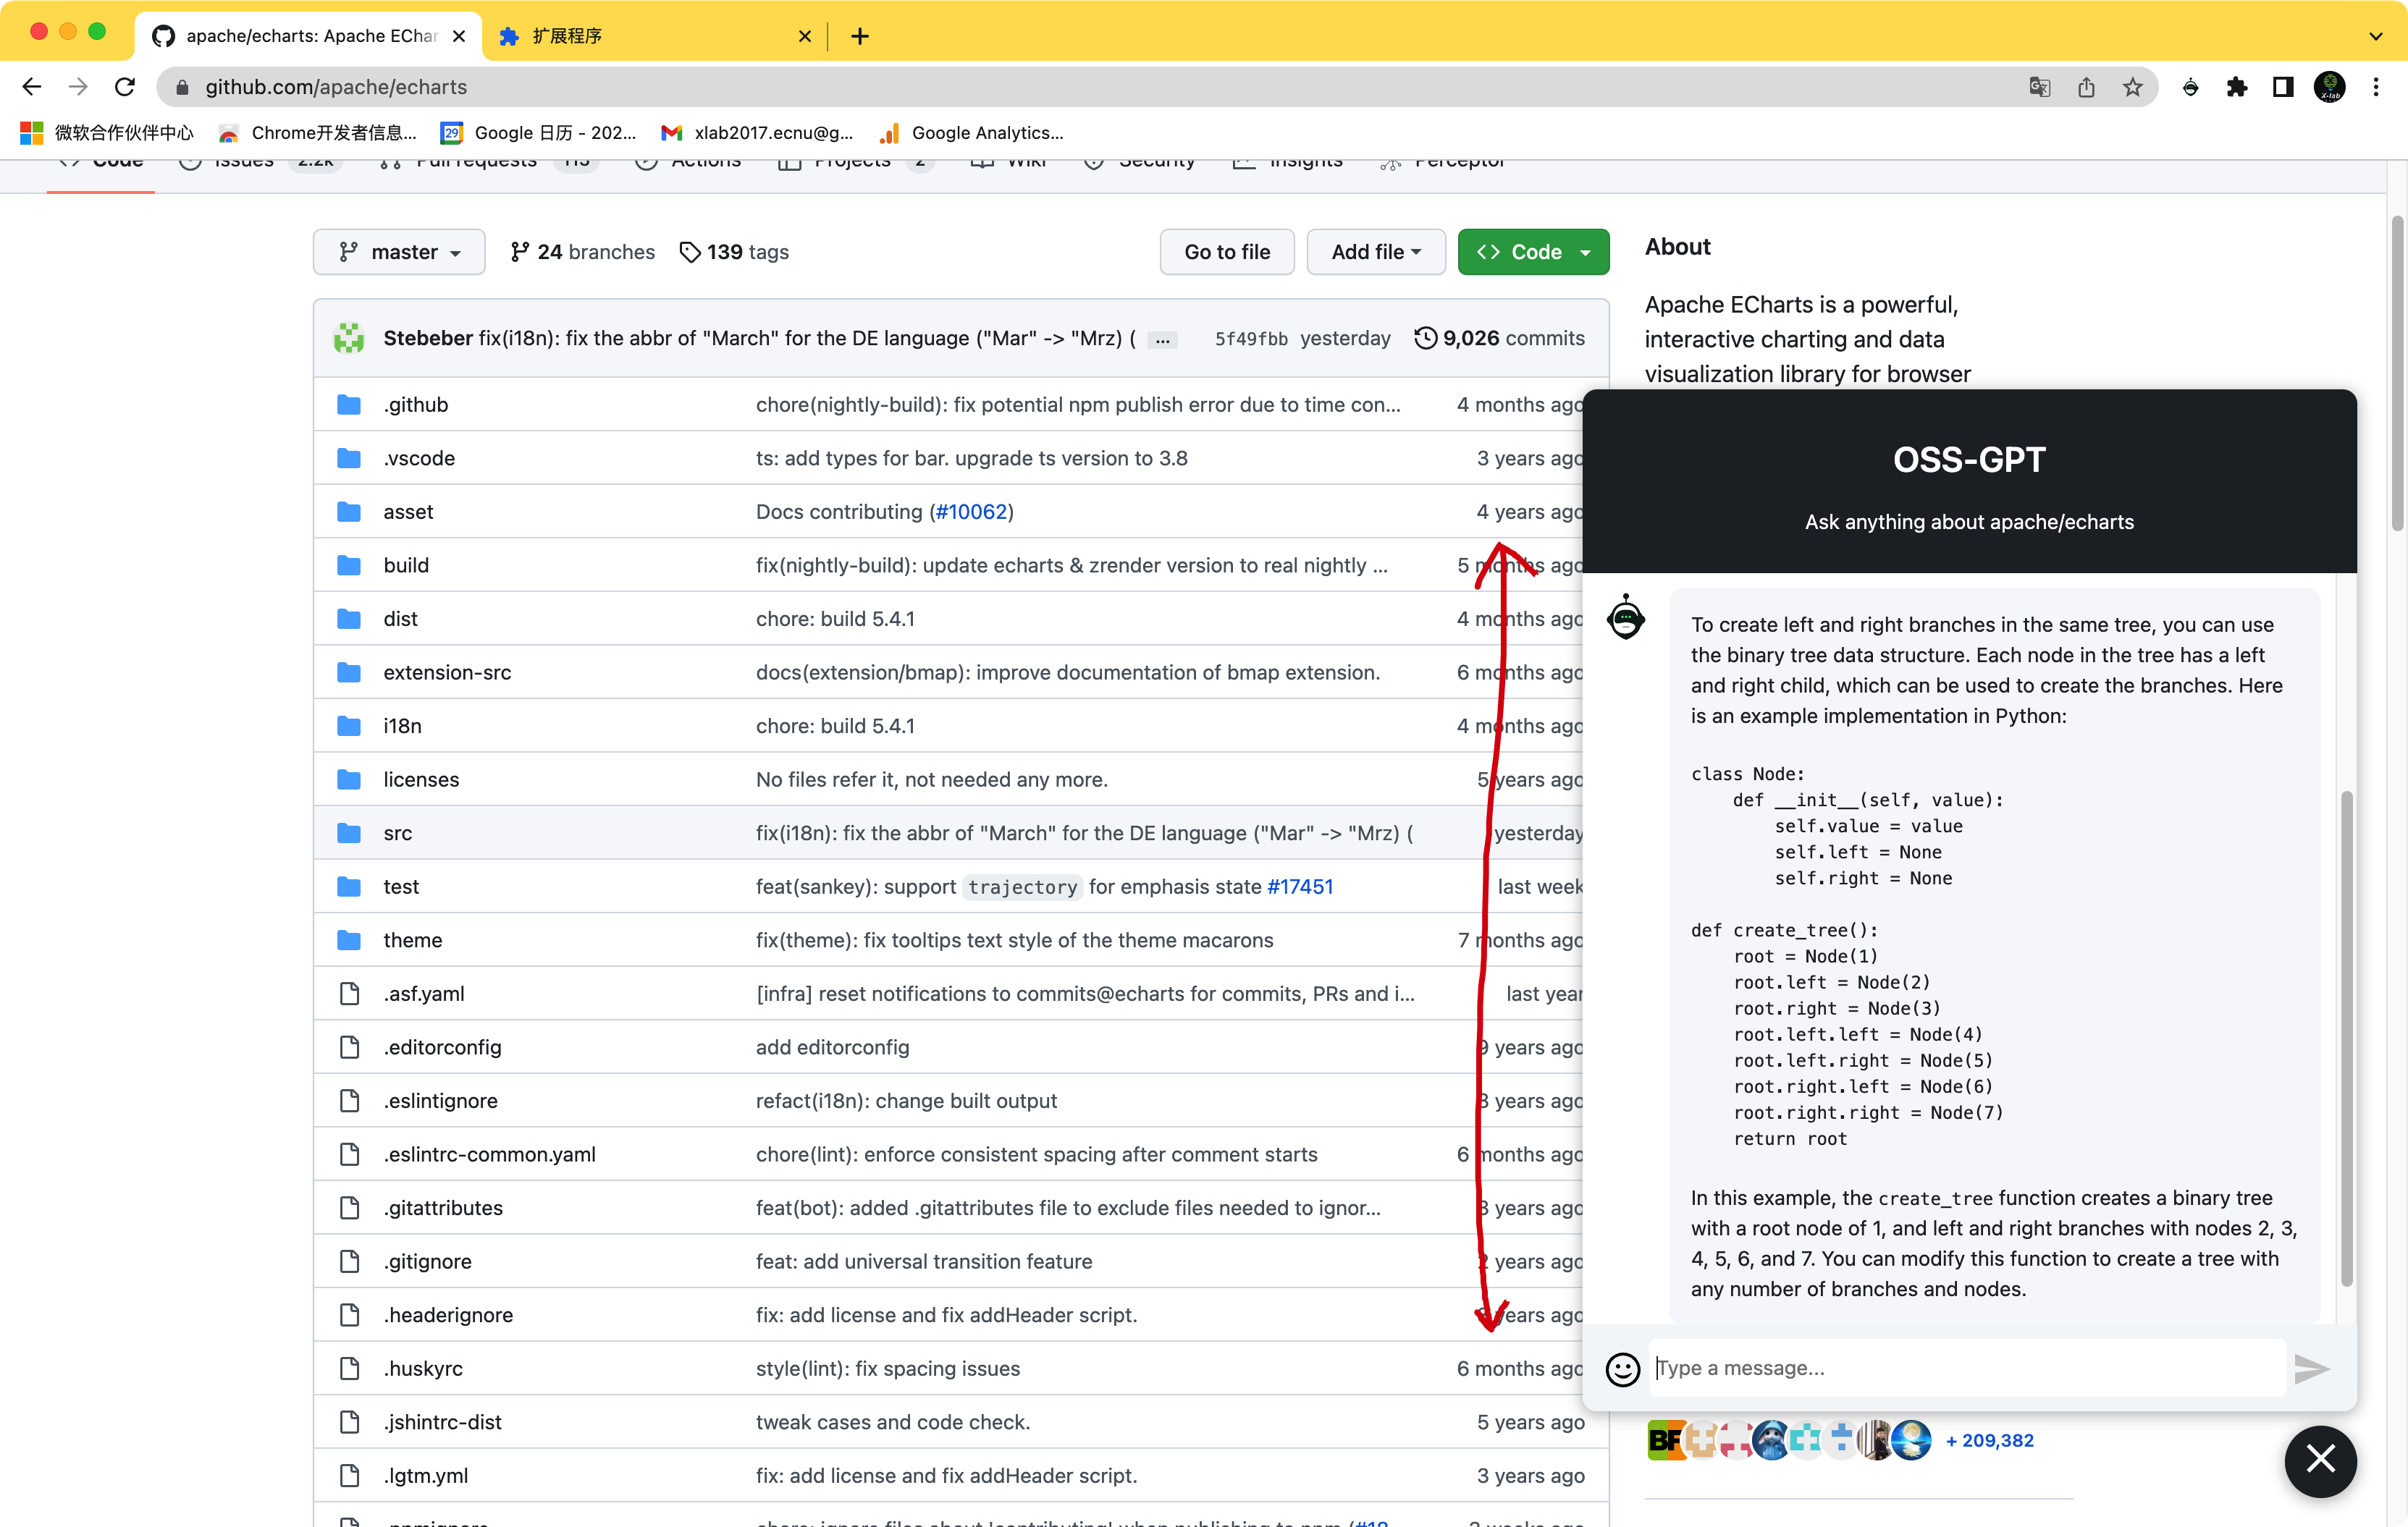
Task: Open the emoji picker in the chat input
Action: pos(1622,1369)
